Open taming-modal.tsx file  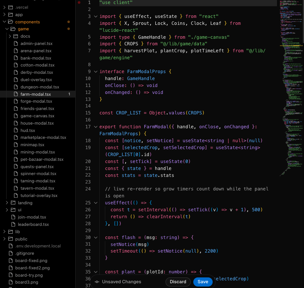coord(38,181)
